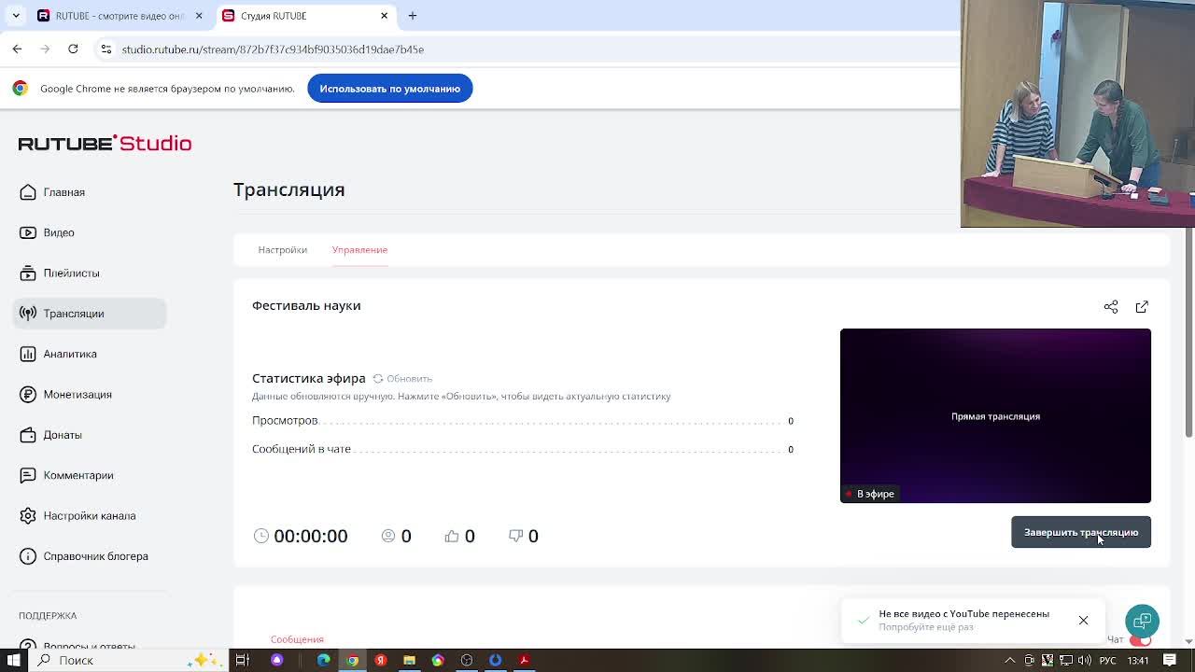Open the volume control in system tray

pyautogui.click(x=1084, y=660)
